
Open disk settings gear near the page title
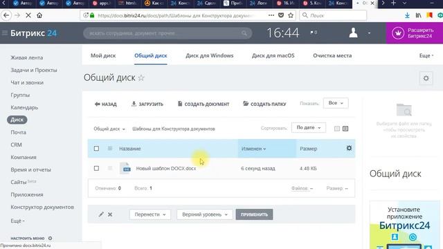pyautogui.click(x=426, y=78)
